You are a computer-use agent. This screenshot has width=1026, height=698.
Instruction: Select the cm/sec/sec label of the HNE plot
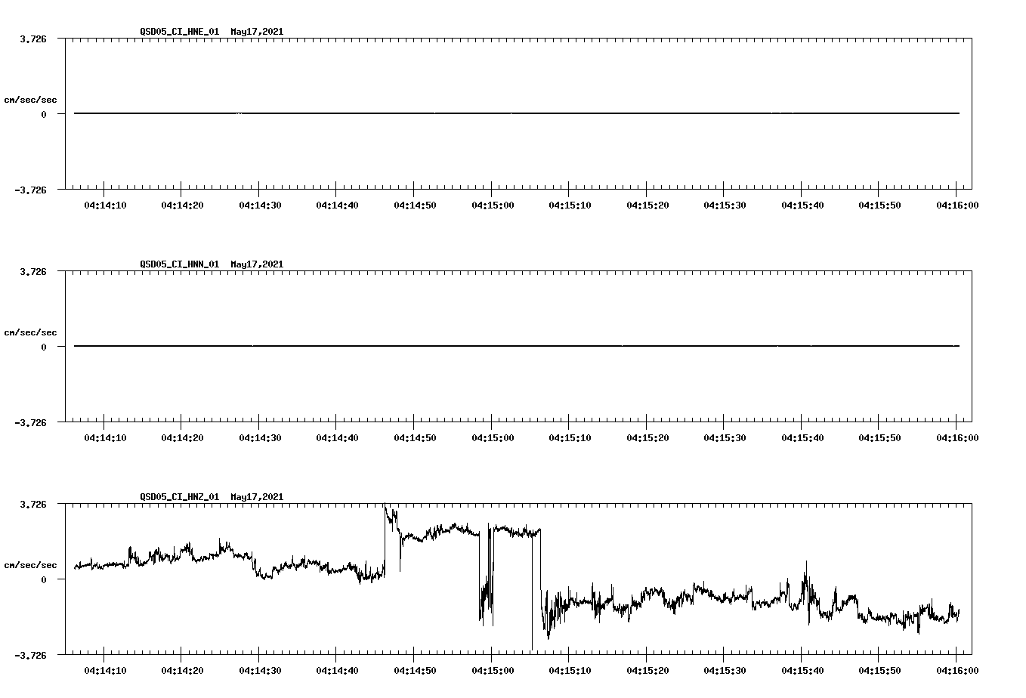tap(31, 98)
